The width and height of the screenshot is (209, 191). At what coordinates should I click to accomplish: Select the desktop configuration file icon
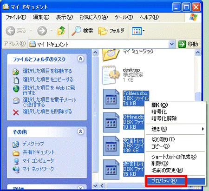point(111,75)
